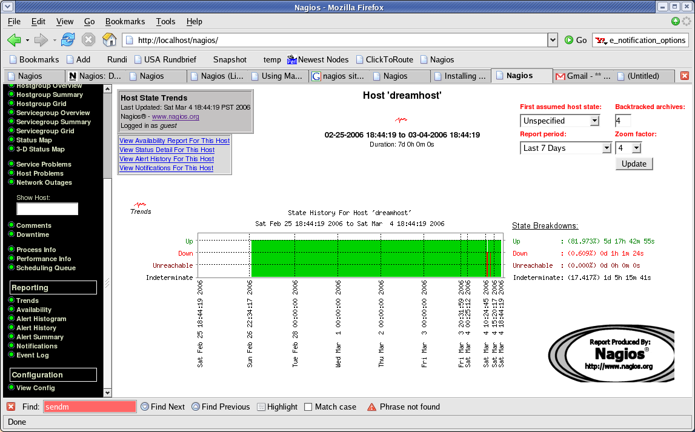Viewport: 695px width, 432px height.
Task: Click the Update button
Action: pos(634,164)
